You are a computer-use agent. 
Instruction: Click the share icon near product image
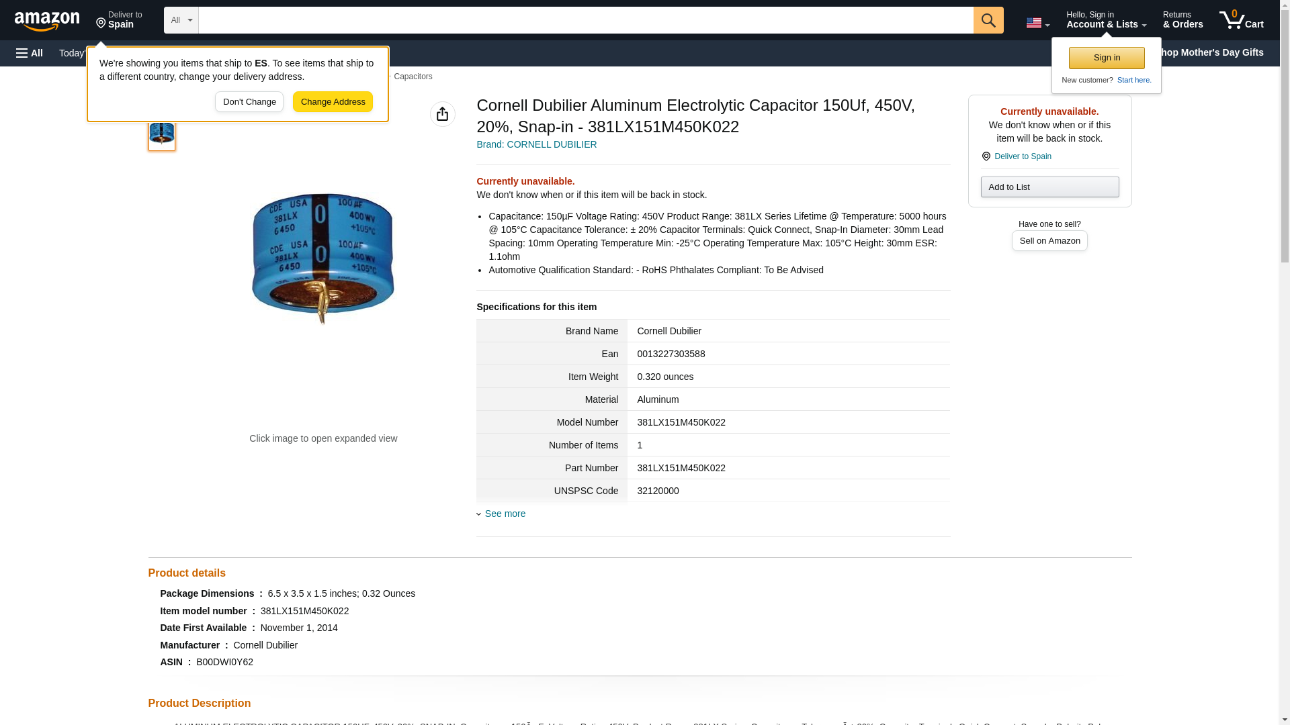[442, 114]
